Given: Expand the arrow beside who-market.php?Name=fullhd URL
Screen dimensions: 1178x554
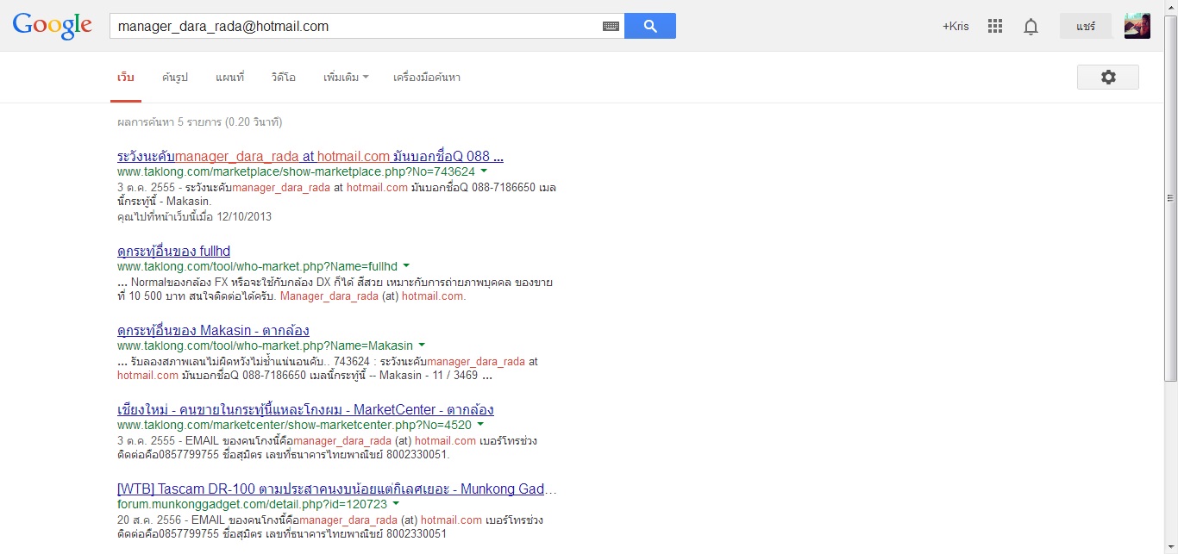Looking at the screenshot, I should [x=406, y=266].
